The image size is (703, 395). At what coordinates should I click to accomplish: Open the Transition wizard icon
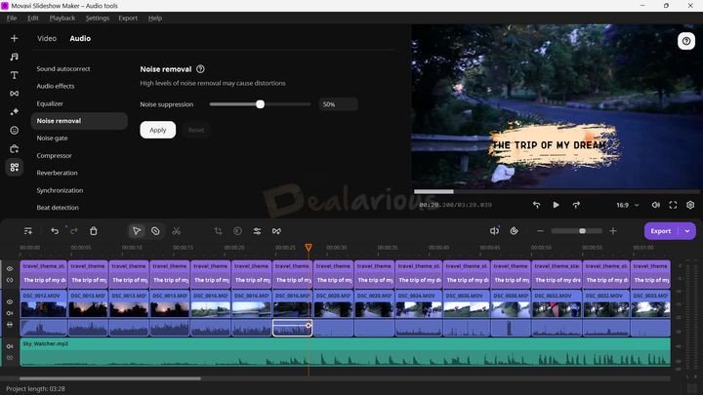276,231
